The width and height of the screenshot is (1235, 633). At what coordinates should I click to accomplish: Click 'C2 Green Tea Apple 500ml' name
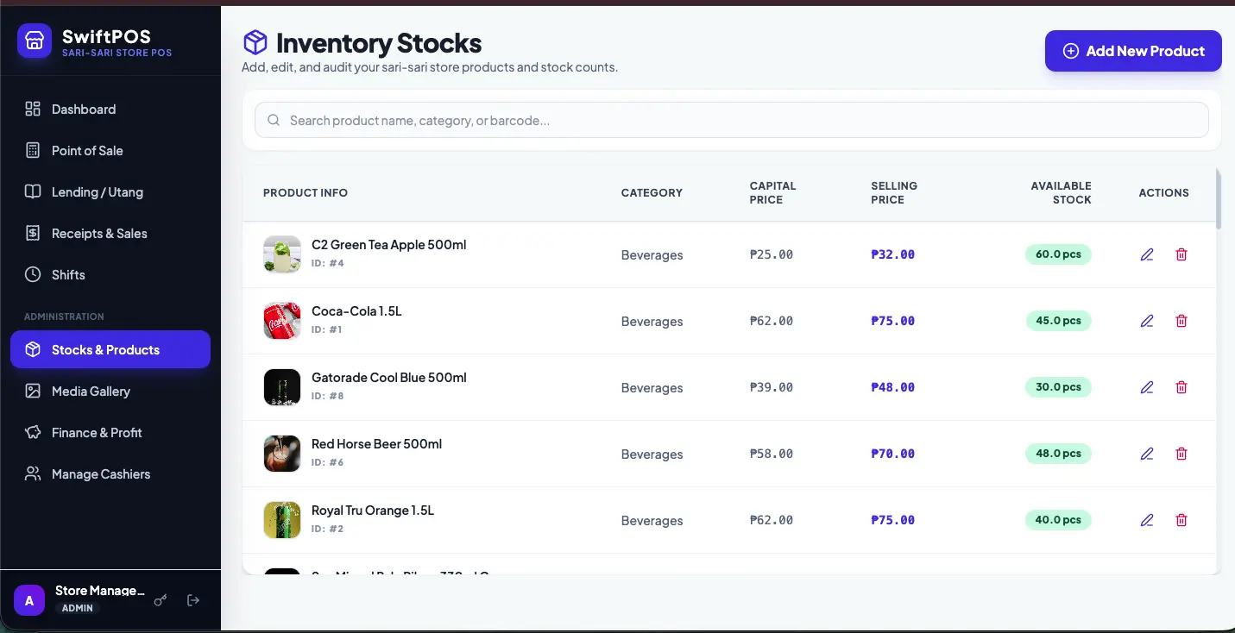pos(388,245)
